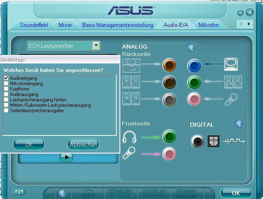Open the DIGITAL connector settings wrench icon
This screenshot has width=263, height=199.
pos(239,124)
